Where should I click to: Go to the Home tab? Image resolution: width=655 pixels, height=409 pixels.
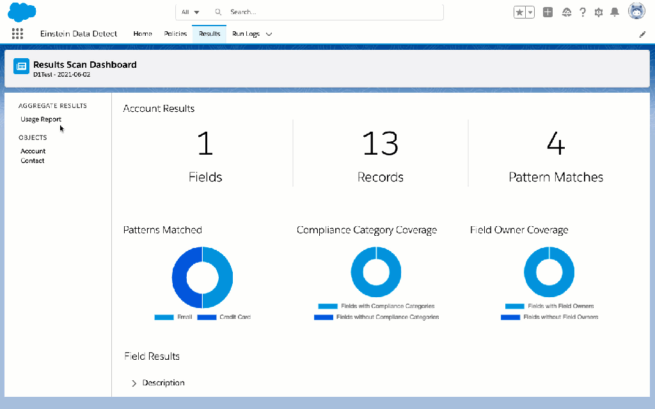[143, 34]
